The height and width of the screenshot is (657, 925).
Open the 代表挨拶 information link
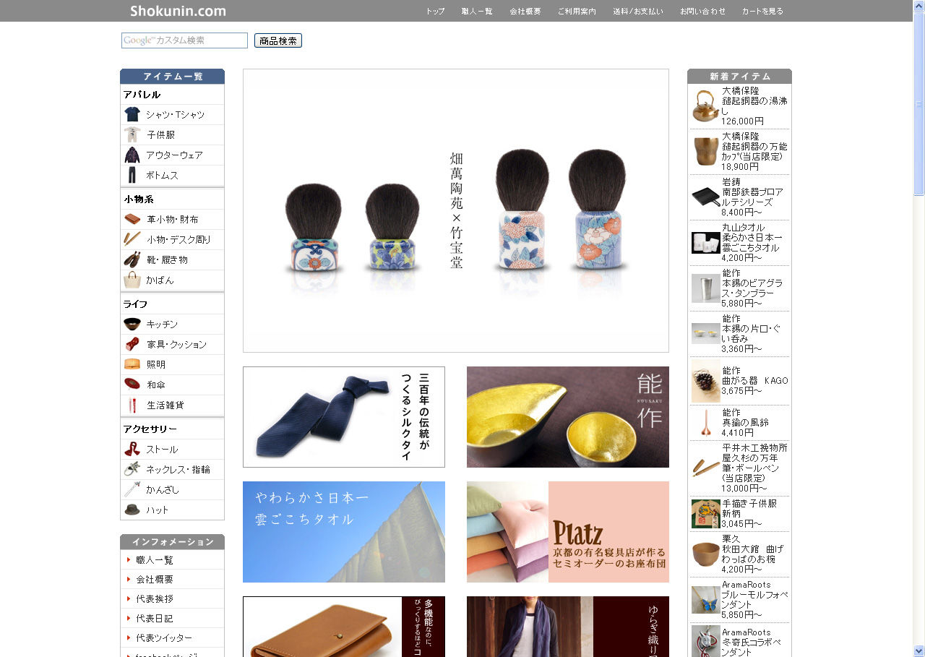click(155, 599)
